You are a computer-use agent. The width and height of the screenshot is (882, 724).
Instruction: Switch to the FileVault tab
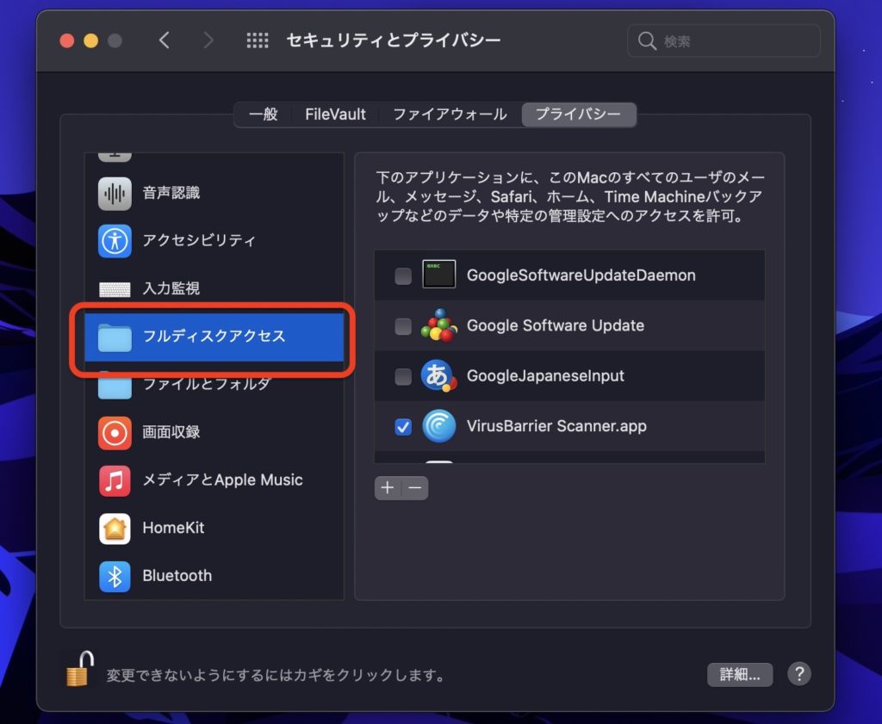(x=335, y=114)
